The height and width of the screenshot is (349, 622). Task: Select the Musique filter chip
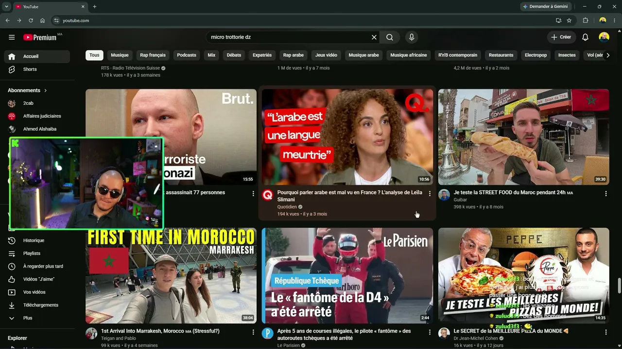coord(120,55)
